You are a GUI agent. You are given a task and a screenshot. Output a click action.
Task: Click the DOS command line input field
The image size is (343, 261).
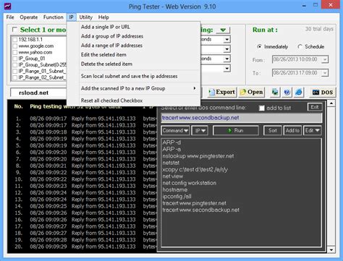pos(242,118)
